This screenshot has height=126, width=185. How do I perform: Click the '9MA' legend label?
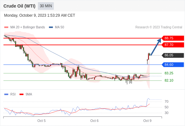(x=29, y=94)
